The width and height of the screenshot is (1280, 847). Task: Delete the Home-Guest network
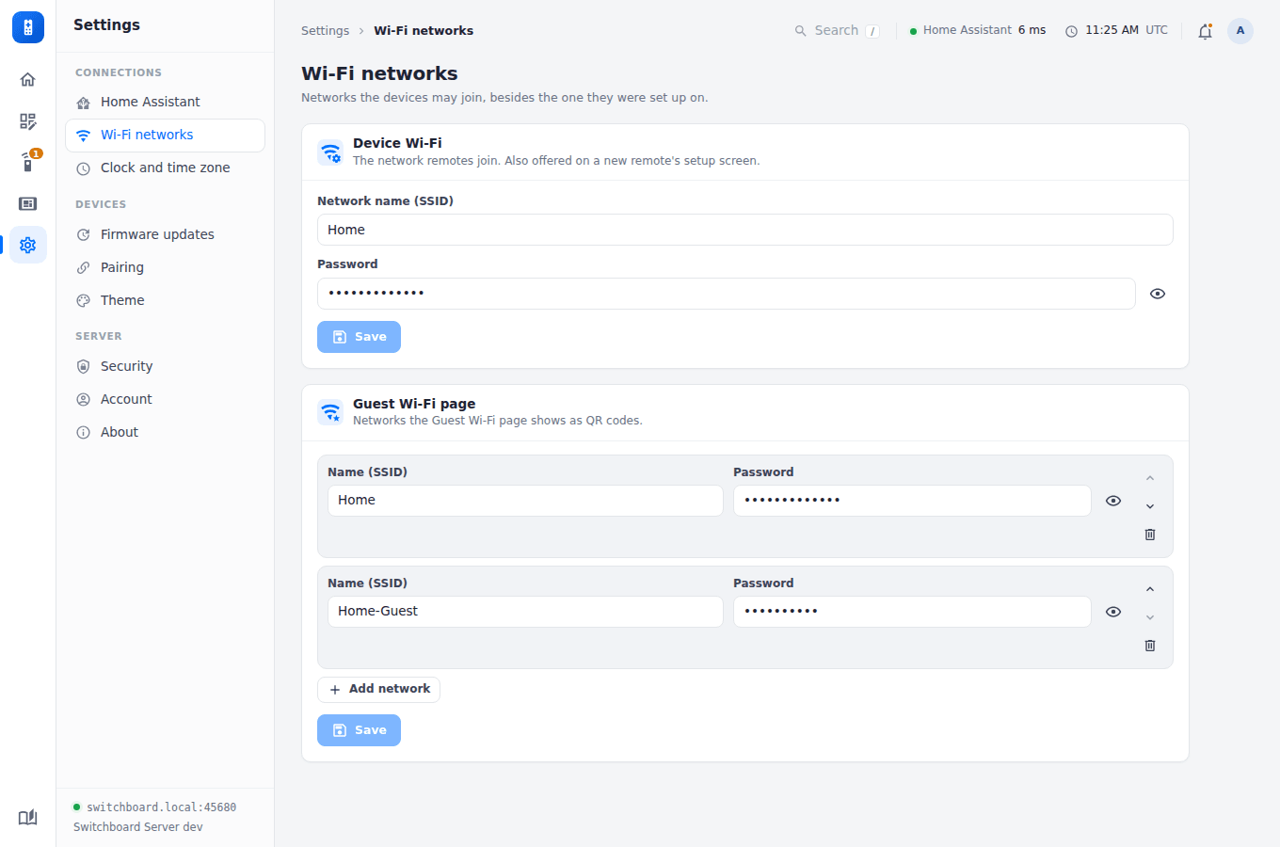(x=1150, y=646)
